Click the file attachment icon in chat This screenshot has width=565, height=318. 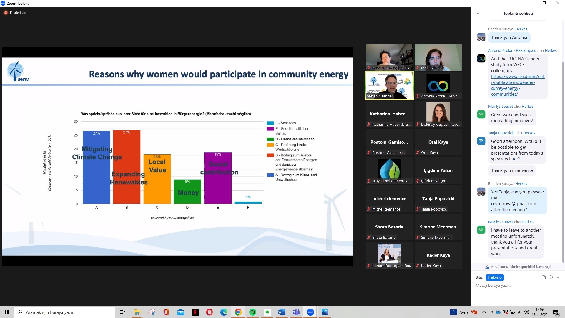coord(544,277)
